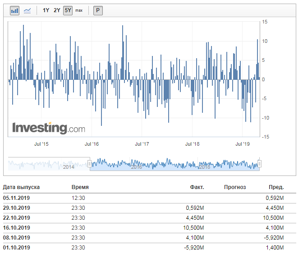
Task: Click the Jul '16 axis label
Action: tap(92, 144)
